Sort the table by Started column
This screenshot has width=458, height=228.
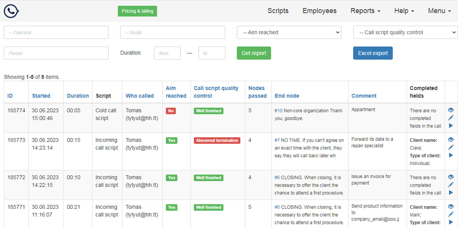41,96
